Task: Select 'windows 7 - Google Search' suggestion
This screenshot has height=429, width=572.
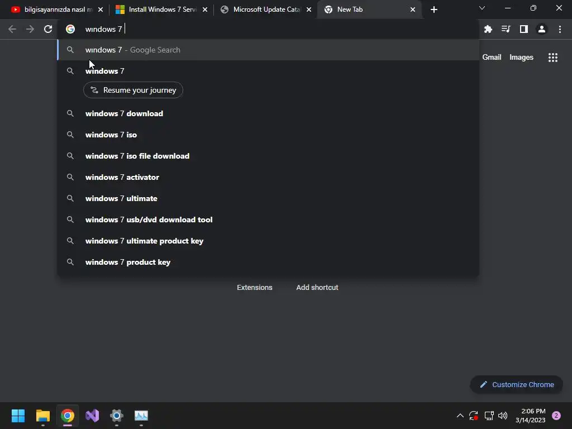Action: 268,50
